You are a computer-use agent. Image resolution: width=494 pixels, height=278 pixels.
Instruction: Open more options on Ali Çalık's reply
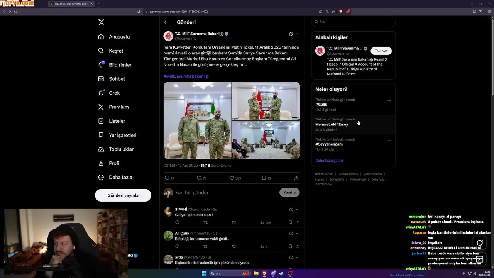point(298,233)
